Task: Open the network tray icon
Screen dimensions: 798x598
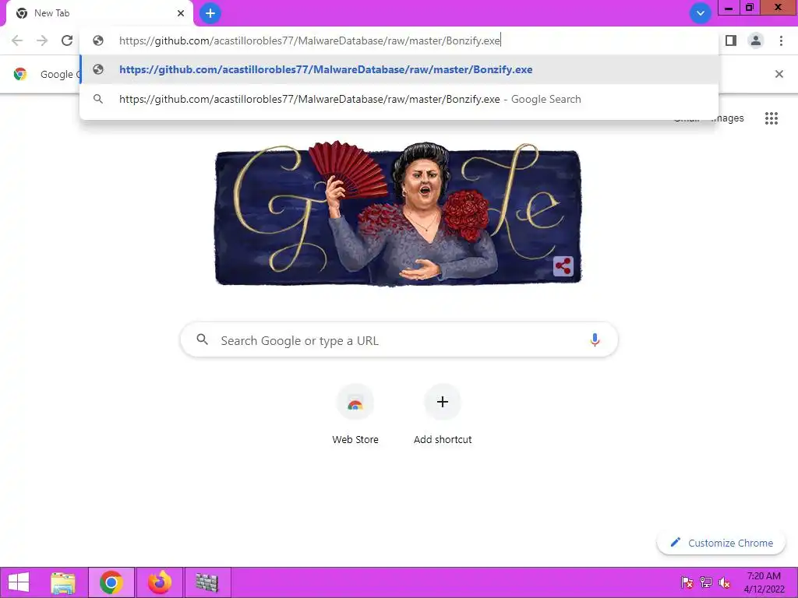Action: click(706, 582)
